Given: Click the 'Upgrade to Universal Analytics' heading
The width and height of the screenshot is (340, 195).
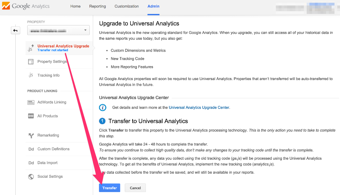Looking at the screenshot, I should 139,23.
